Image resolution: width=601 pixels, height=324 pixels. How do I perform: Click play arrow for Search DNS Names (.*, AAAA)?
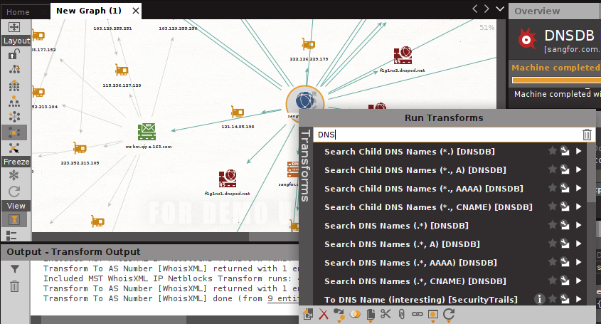pos(578,262)
